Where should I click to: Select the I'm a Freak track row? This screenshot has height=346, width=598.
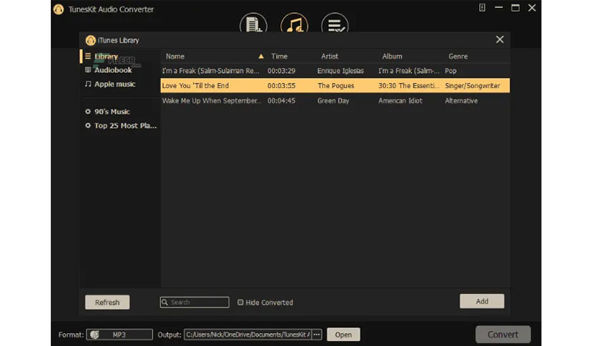[335, 71]
